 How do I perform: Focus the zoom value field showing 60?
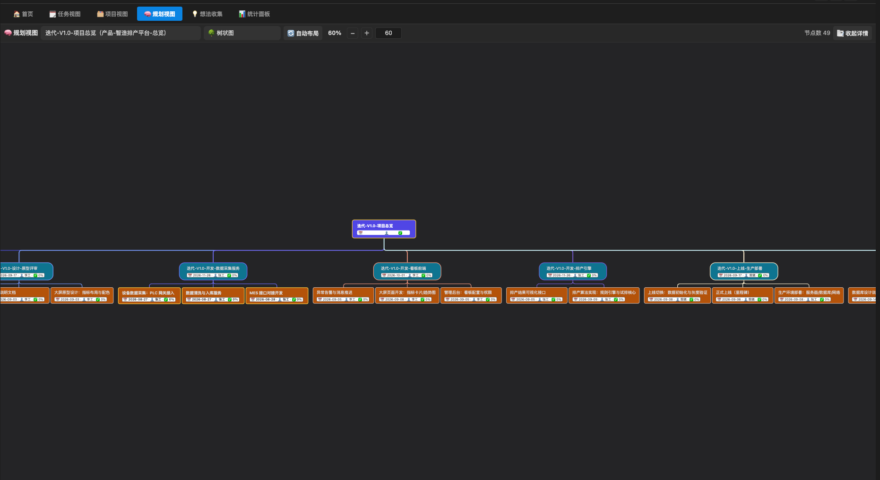coord(388,33)
